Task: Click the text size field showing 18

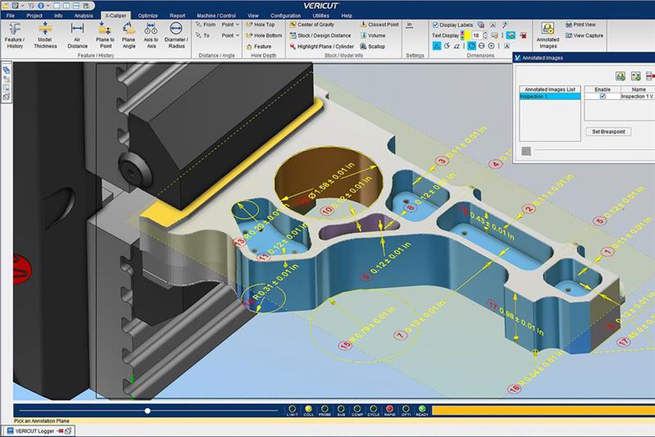Action: pos(477,35)
